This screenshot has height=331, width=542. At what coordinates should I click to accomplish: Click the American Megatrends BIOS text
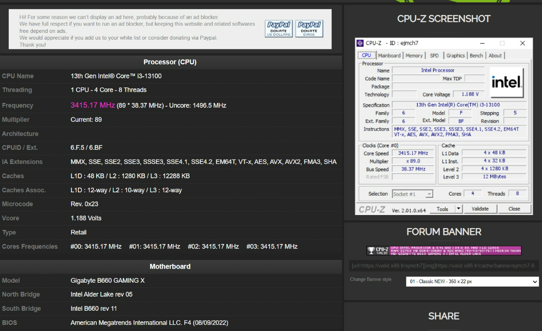coord(150,323)
